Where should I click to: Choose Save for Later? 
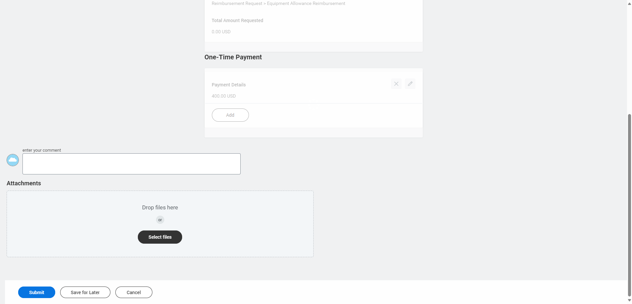tap(85, 292)
